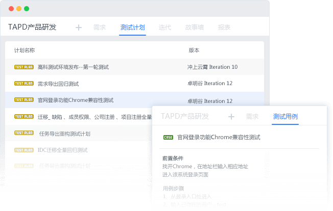
Task: Click the red close window button
Action: pos(11,9)
